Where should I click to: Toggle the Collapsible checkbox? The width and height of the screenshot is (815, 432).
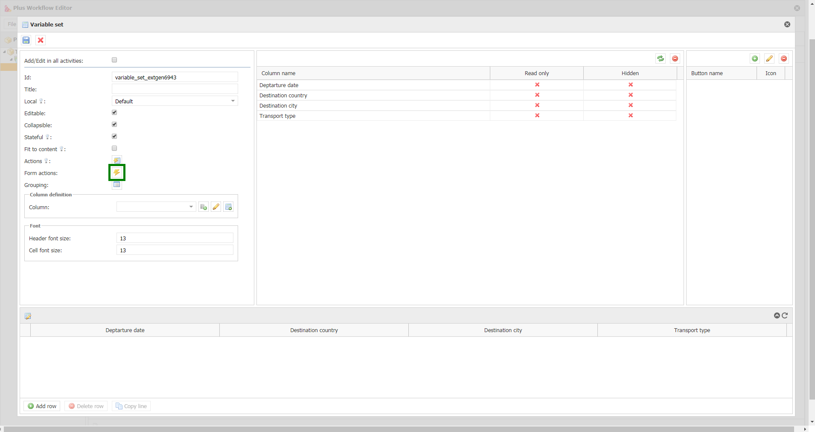point(114,125)
